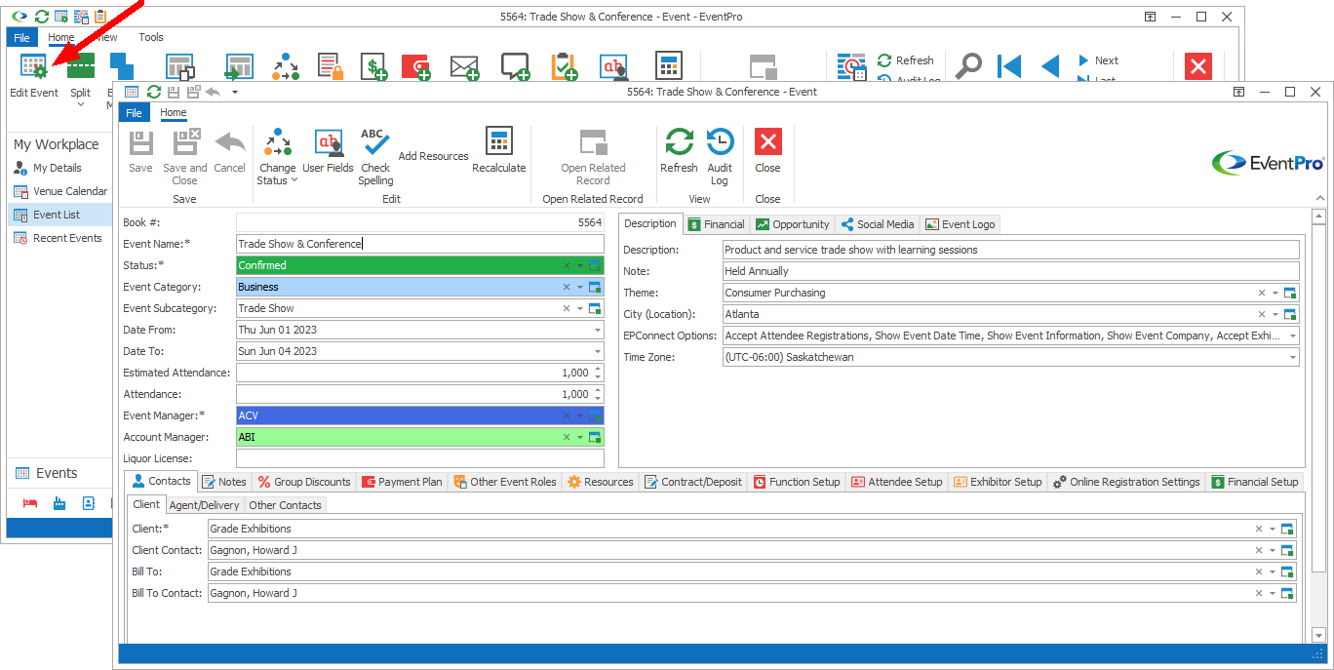This screenshot has width=1334, height=670.
Task: Click Open Related Record icon
Action: tap(594, 142)
